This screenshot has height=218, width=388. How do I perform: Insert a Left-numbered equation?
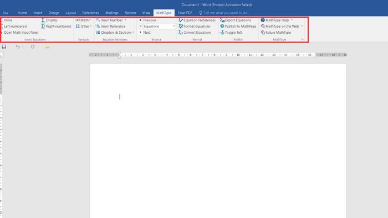[14, 26]
